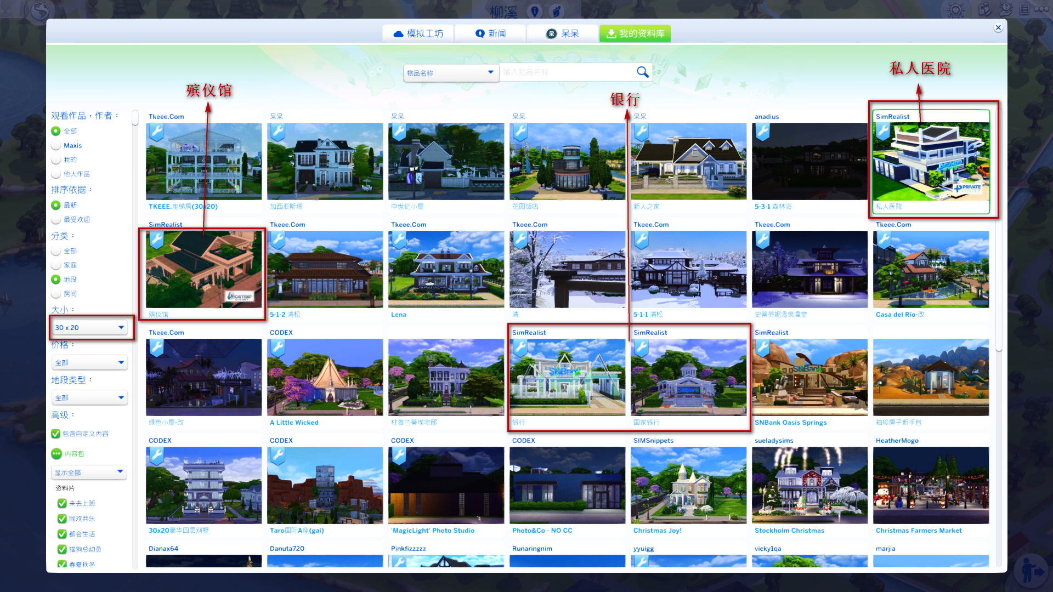
Task: Click author name HeatherMogo
Action: (897, 441)
